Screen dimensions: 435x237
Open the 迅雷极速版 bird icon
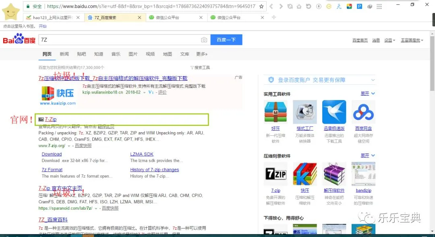pyautogui.click(x=334, y=112)
